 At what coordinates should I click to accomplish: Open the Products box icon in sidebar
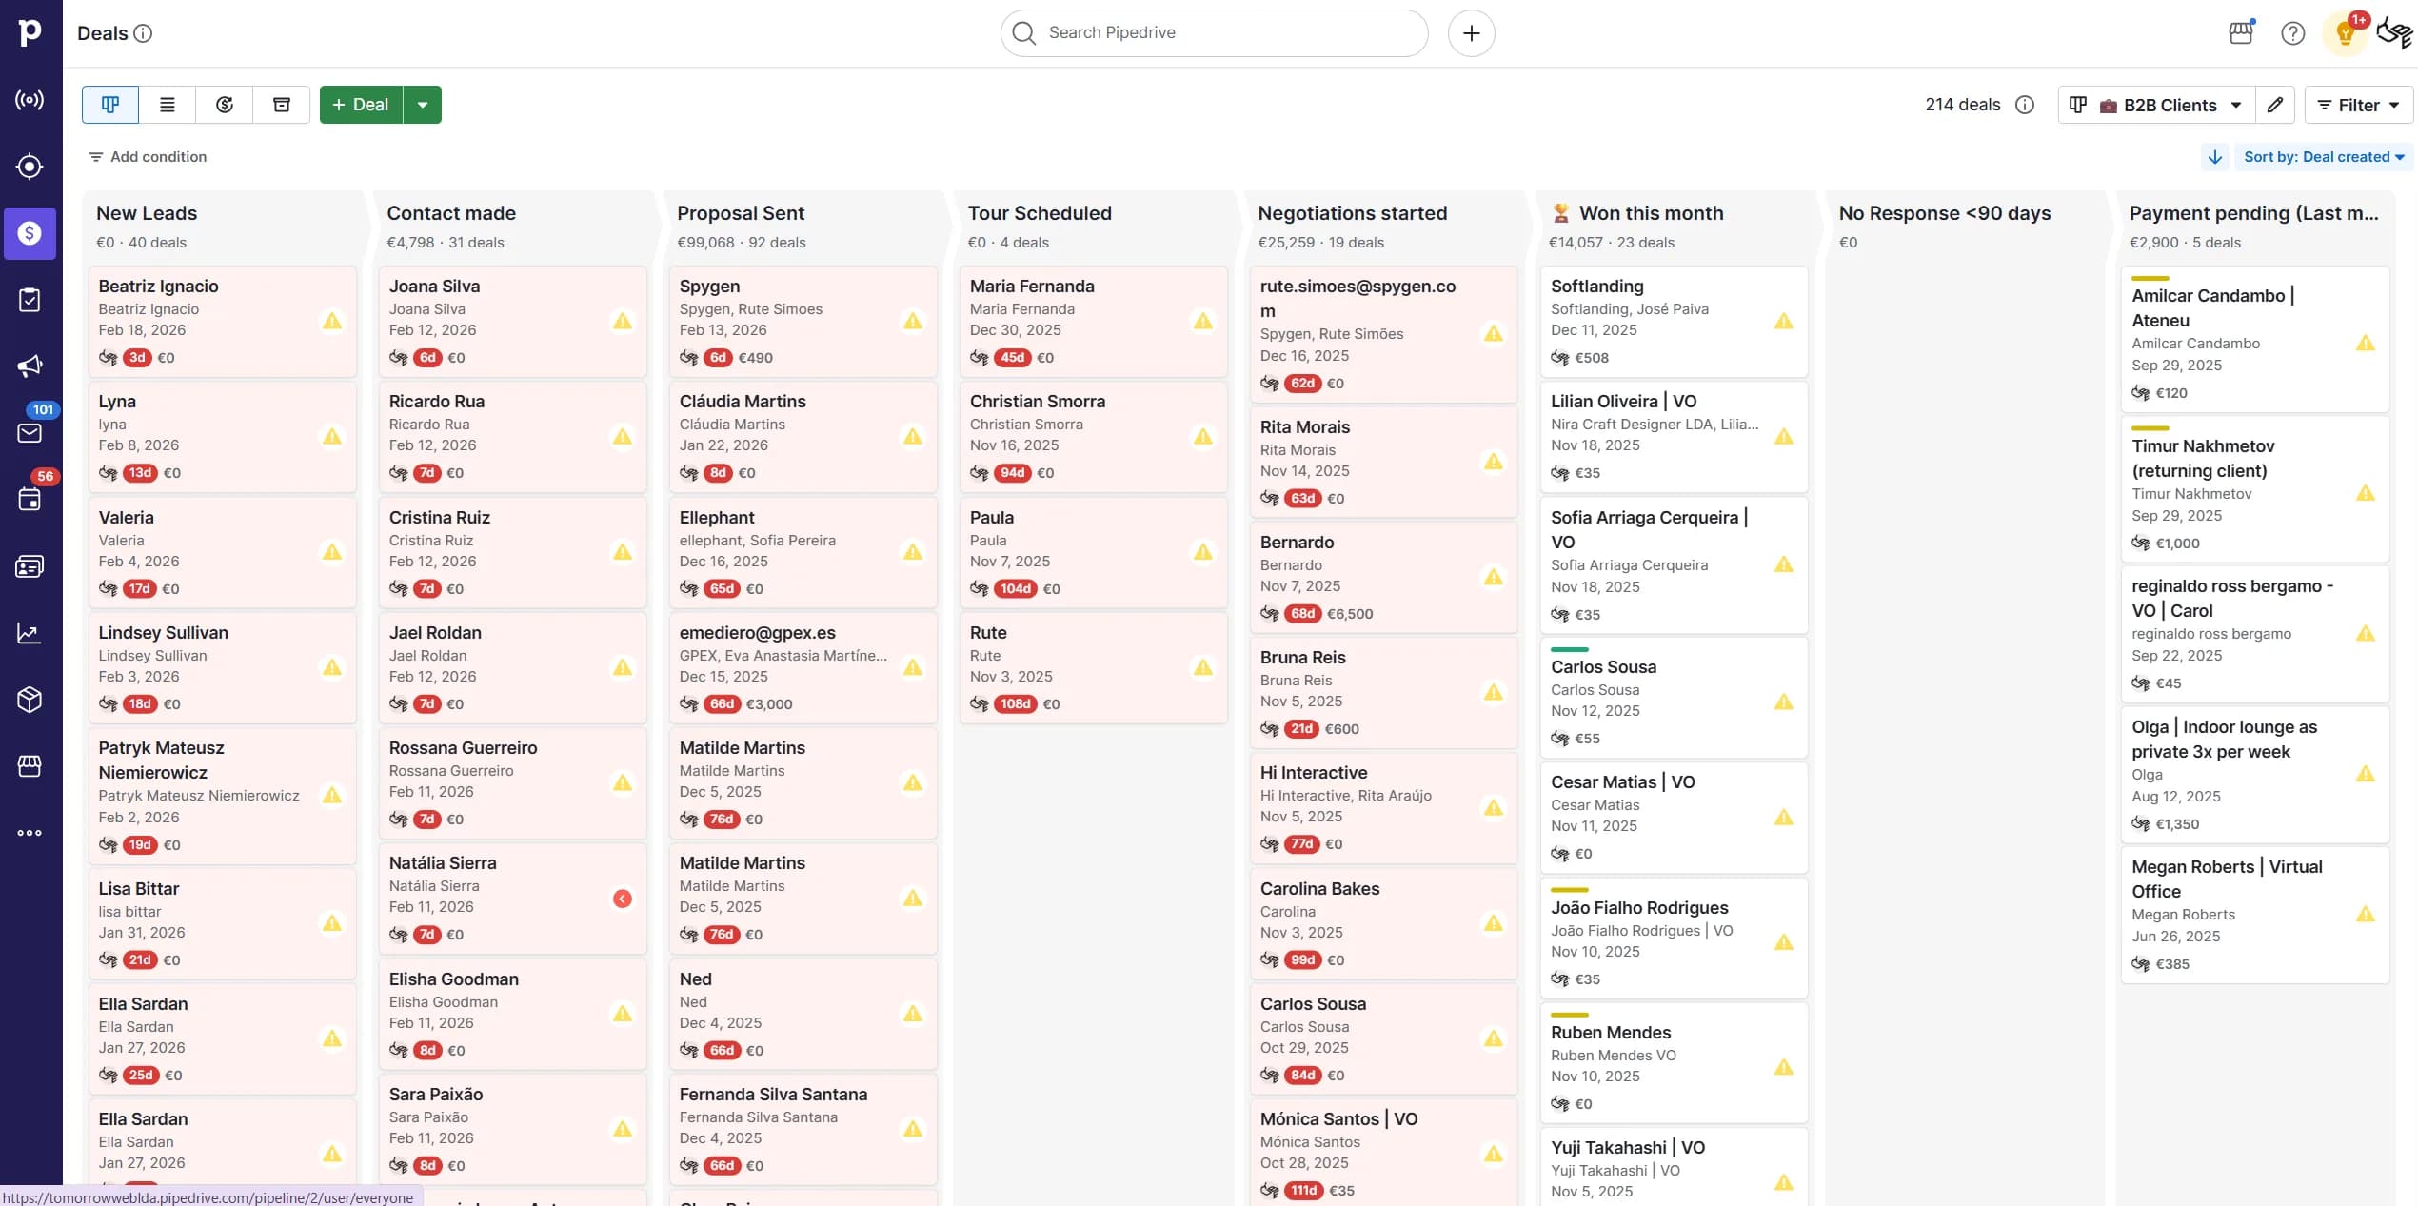pos(30,700)
